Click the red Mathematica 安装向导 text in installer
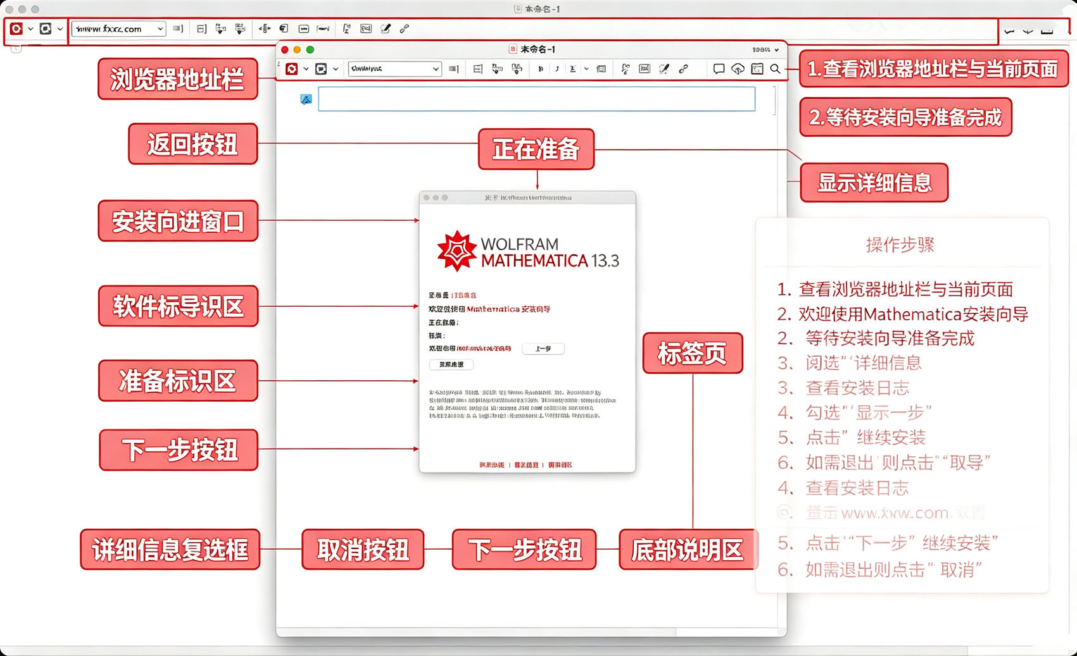The height and width of the screenshot is (656, 1077). tap(508, 309)
